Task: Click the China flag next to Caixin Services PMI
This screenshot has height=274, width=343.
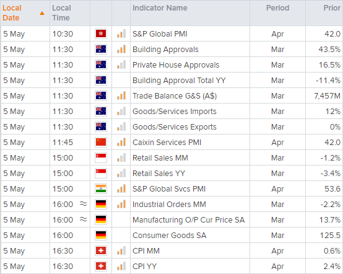Action: coord(101,142)
